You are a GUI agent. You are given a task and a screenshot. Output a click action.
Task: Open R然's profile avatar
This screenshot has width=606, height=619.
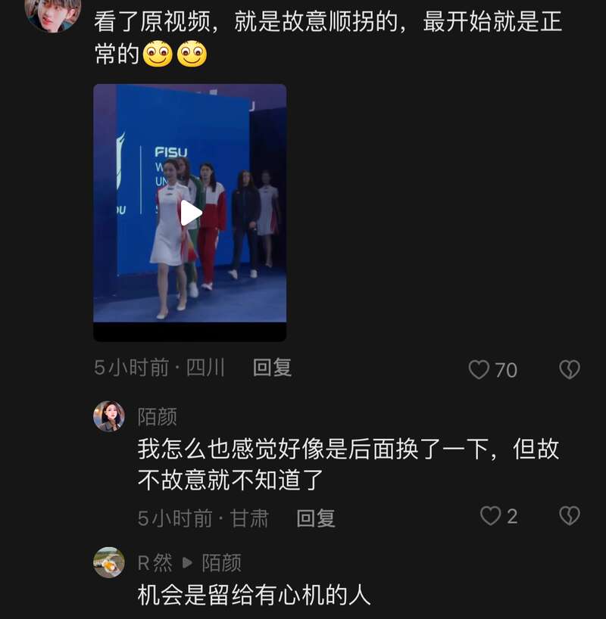(x=109, y=562)
